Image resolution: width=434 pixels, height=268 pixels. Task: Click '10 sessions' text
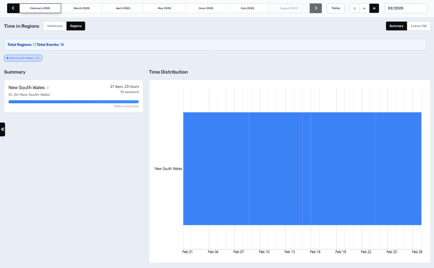click(x=129, y=92)
